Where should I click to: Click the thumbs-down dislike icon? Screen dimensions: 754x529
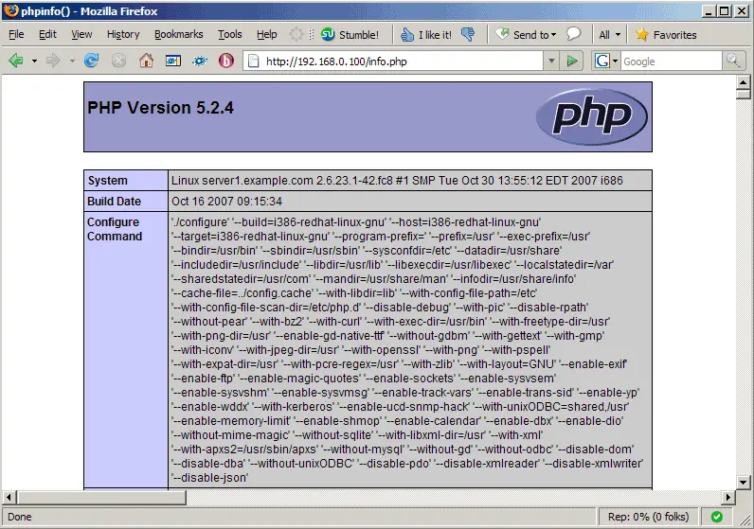tap(468, 35)
